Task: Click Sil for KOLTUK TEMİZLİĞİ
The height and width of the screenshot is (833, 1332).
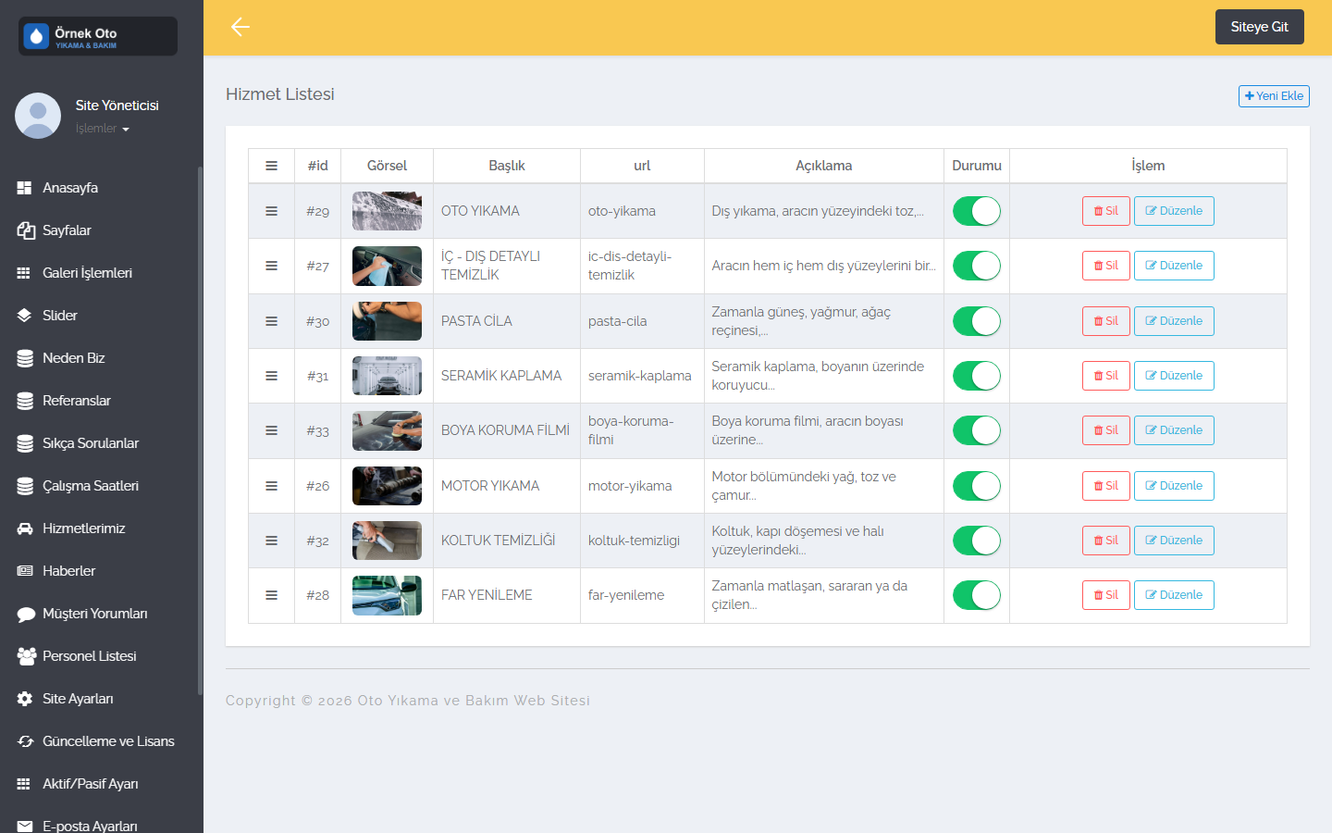Action: click(x=1105, y=541)
